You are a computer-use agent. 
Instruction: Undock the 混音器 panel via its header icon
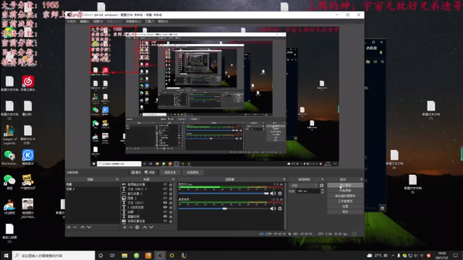(x=284, y=179)
